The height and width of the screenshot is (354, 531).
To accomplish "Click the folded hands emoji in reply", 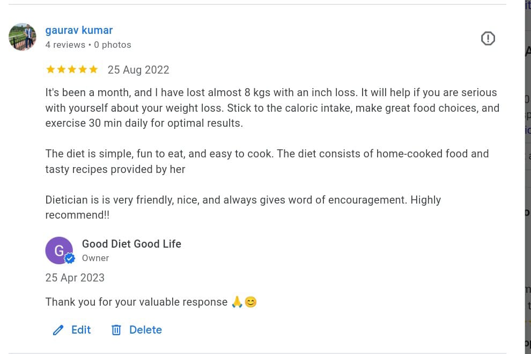I will (237, 302).
